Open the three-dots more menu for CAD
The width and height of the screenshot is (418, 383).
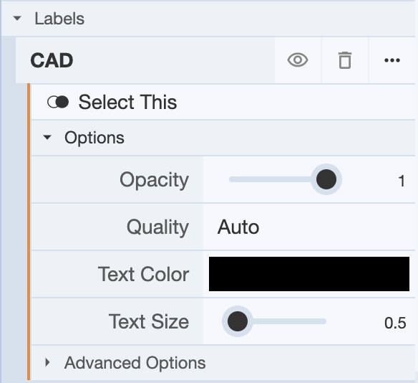[x=392, y=60]
